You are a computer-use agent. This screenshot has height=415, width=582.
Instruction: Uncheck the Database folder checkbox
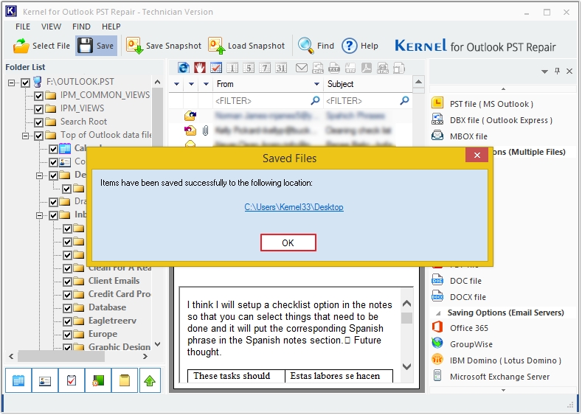click(x=67, y=308)
